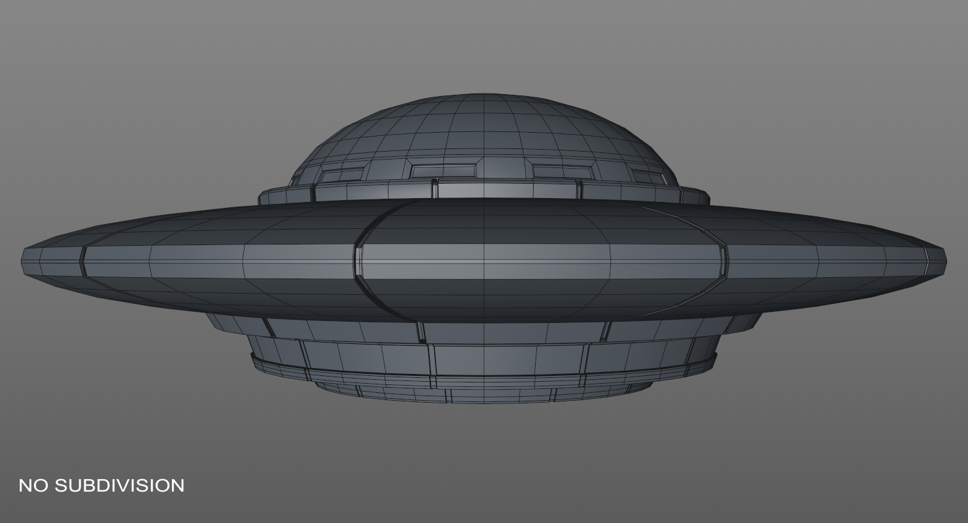The width and height of the screenshot is (968, 523).
Task: Select the lower hull band
Action: pyautogui.click(x=484, y=356)
